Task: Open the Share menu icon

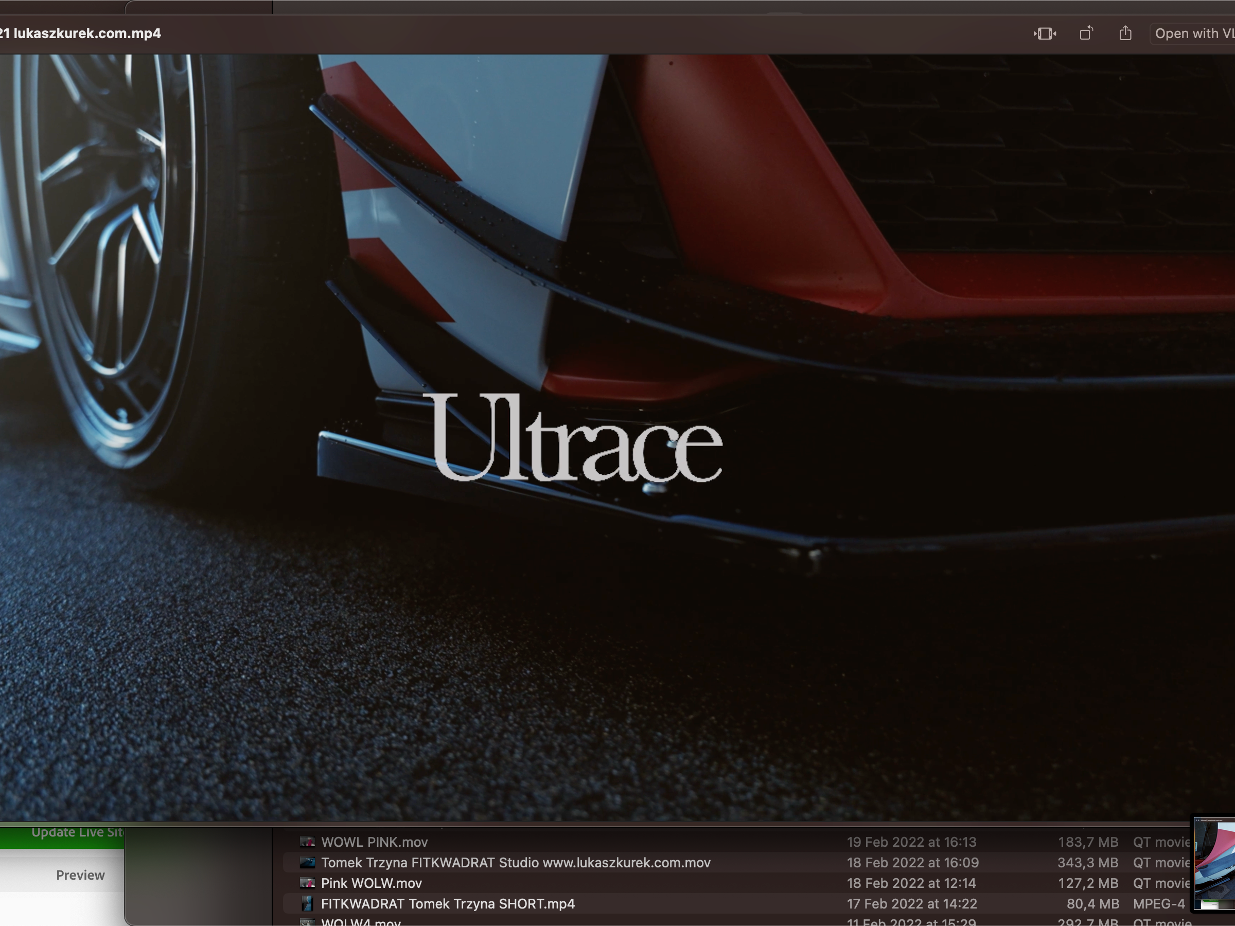Action: (x=1125, y=33)
